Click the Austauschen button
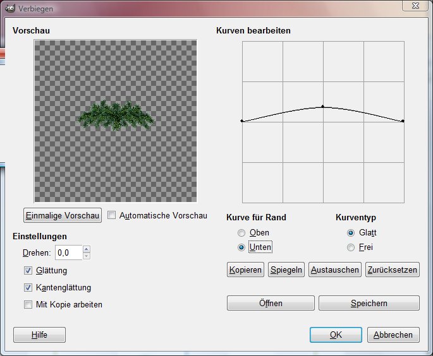Screen dimensions: 433x356 coord(334,270)
